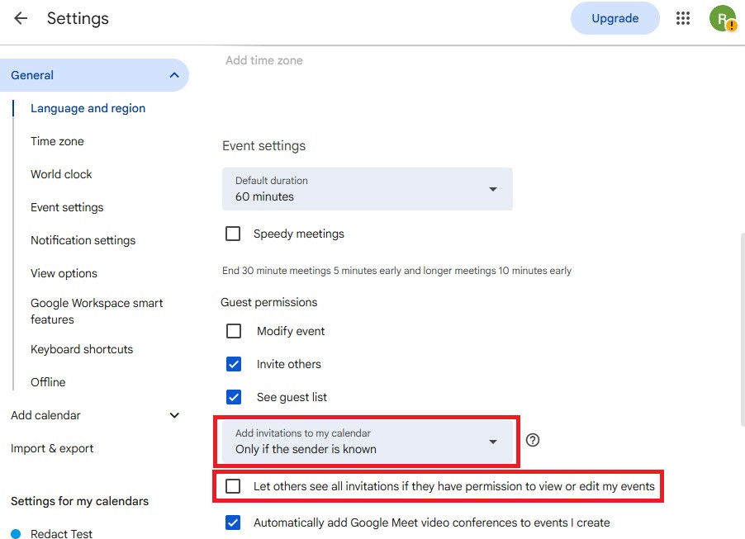
Task: Open Google Workspace smart features
Action: [x=97, y=311]
